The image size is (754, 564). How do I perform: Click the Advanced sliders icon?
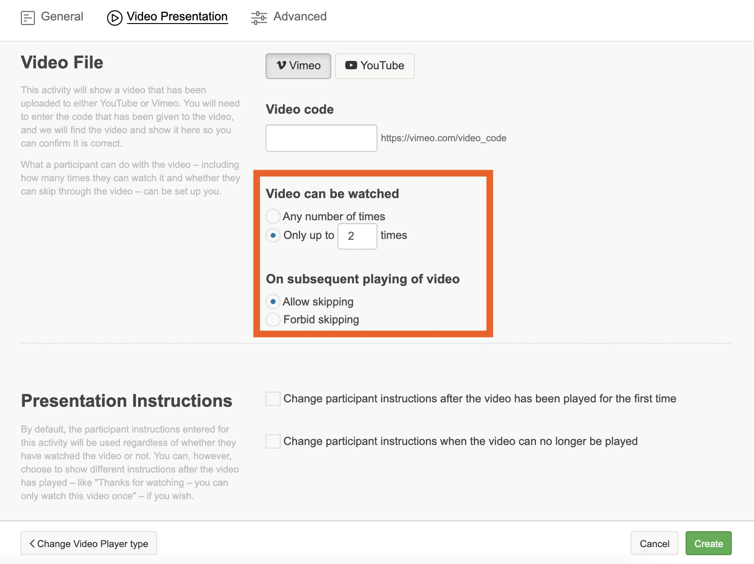pyautogui.click(x=259, y=18)
